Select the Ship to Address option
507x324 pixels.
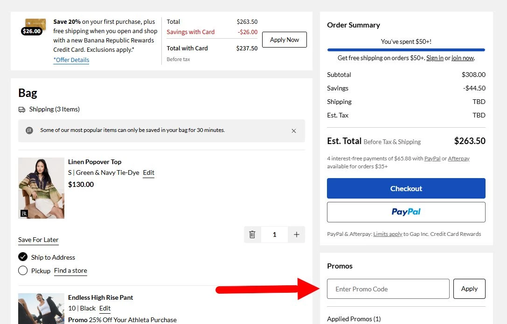pyautogui.click(x=23, y=257)
